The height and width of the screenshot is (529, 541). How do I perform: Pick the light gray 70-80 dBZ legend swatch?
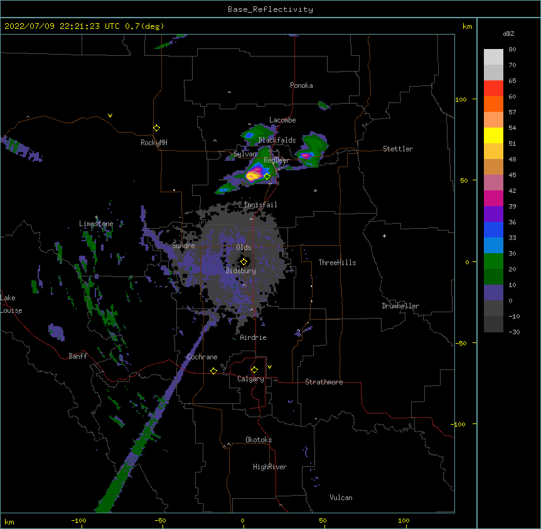pyautogui.click(x=493, y=57)
